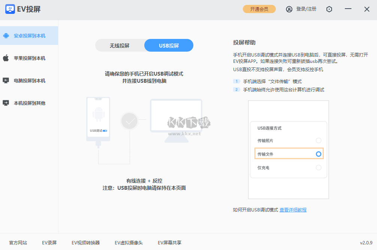Viewport: 377px width, 250px height.
Task: Select the Android icon in sidebar
Action: 6,36
